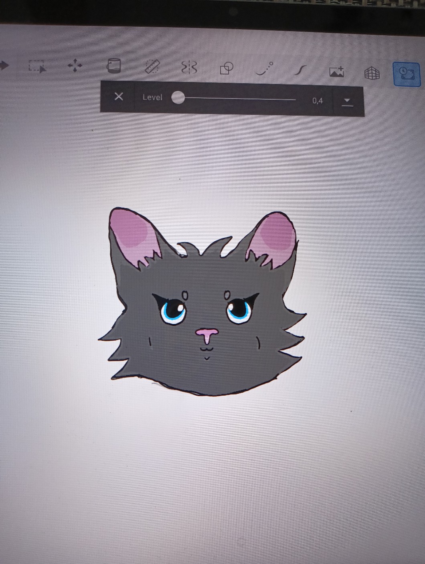
Task: Toggle the highlighted blue toolbar button
Action: point(406,74)
